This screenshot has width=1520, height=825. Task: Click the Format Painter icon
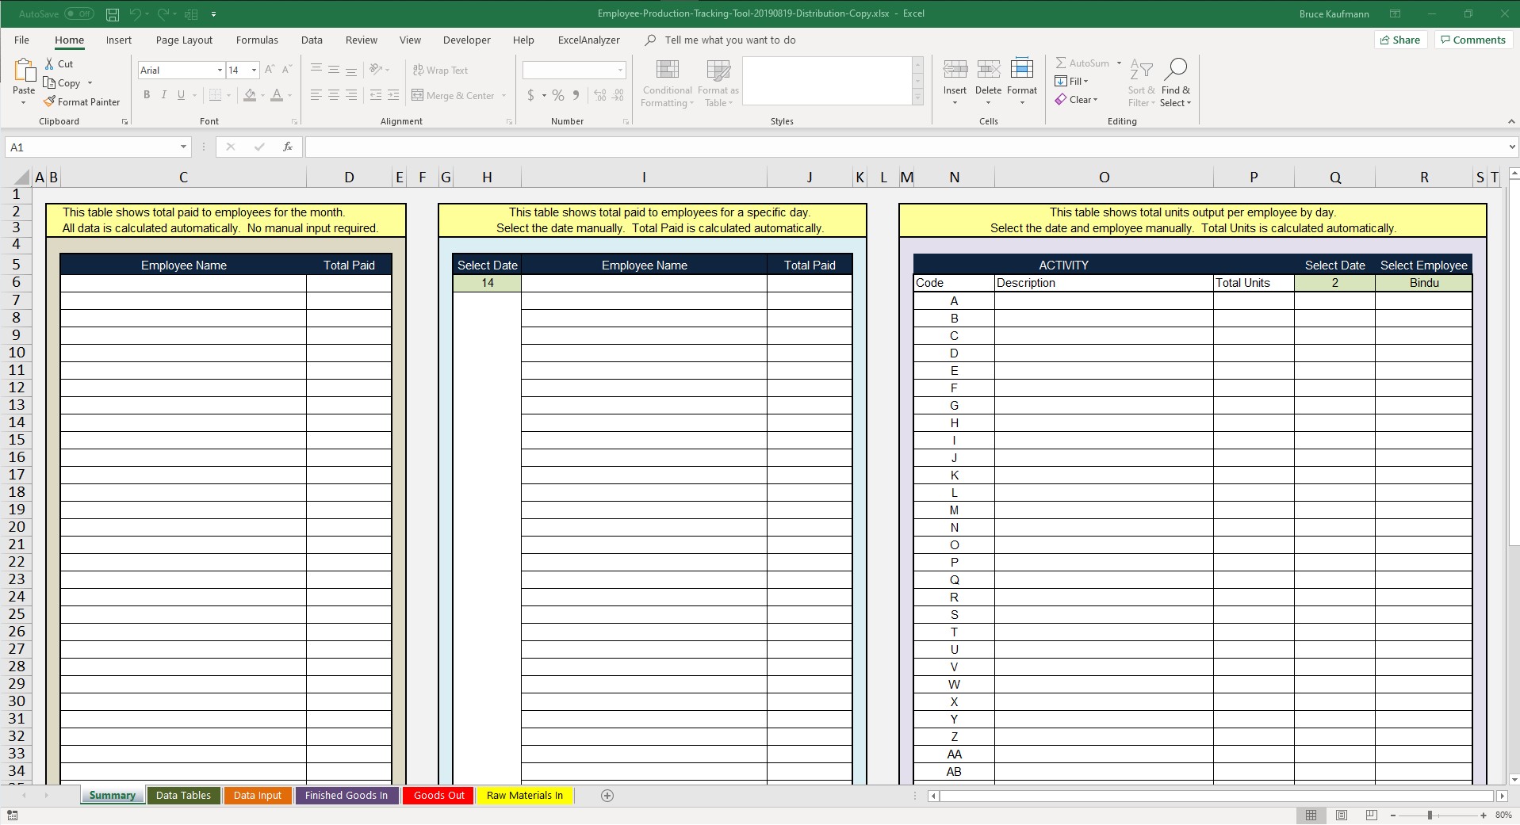click(49, 101)
